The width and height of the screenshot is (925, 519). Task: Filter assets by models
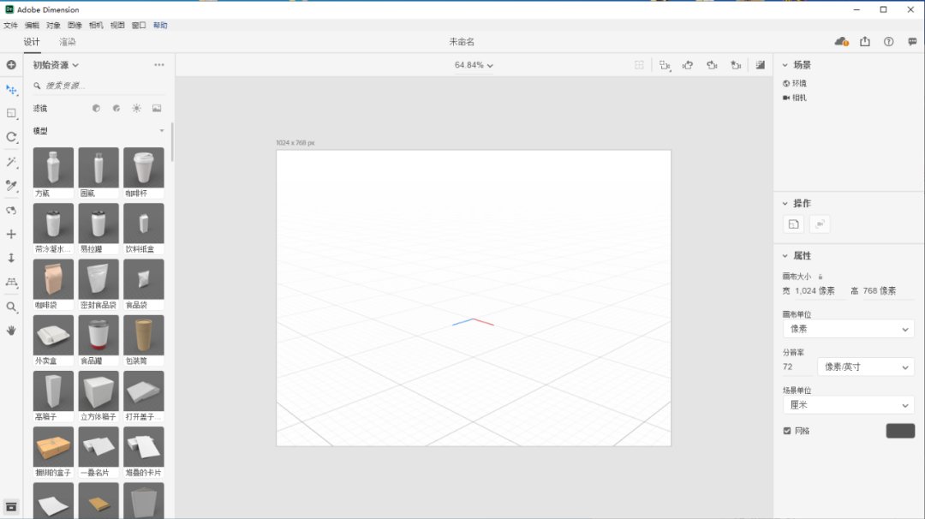pyautogui.click(x=96, y=108)
